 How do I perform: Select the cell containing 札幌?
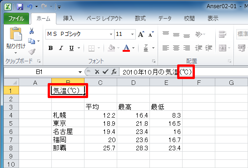tap(68, 115)
